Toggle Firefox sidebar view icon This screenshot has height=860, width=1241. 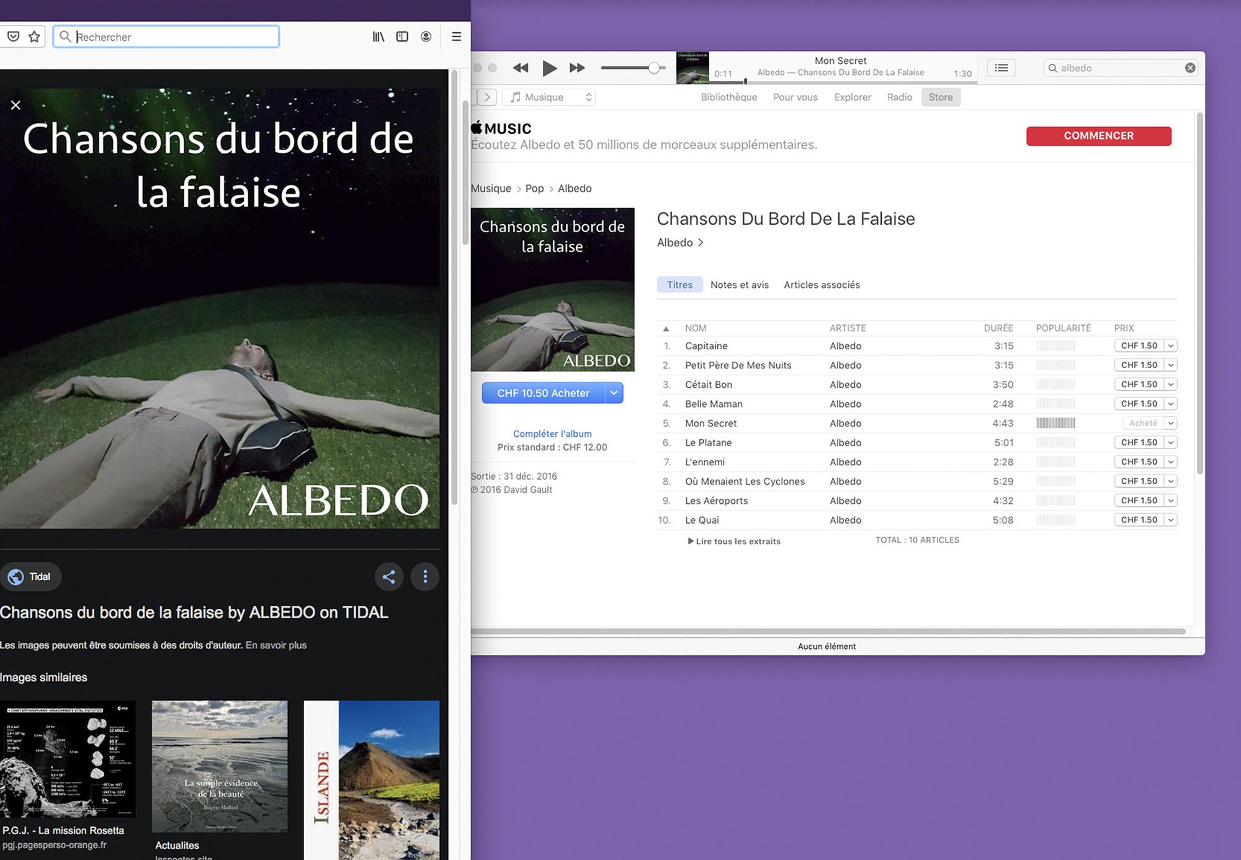[402, 37]
